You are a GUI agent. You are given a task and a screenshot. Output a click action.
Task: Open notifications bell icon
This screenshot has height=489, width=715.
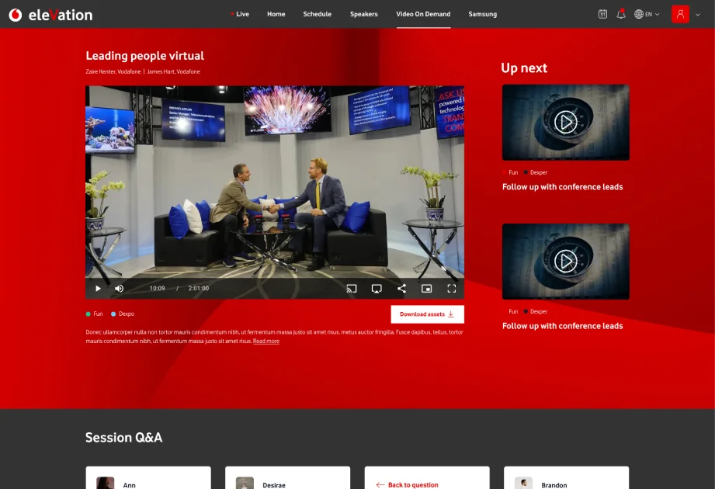620,14
